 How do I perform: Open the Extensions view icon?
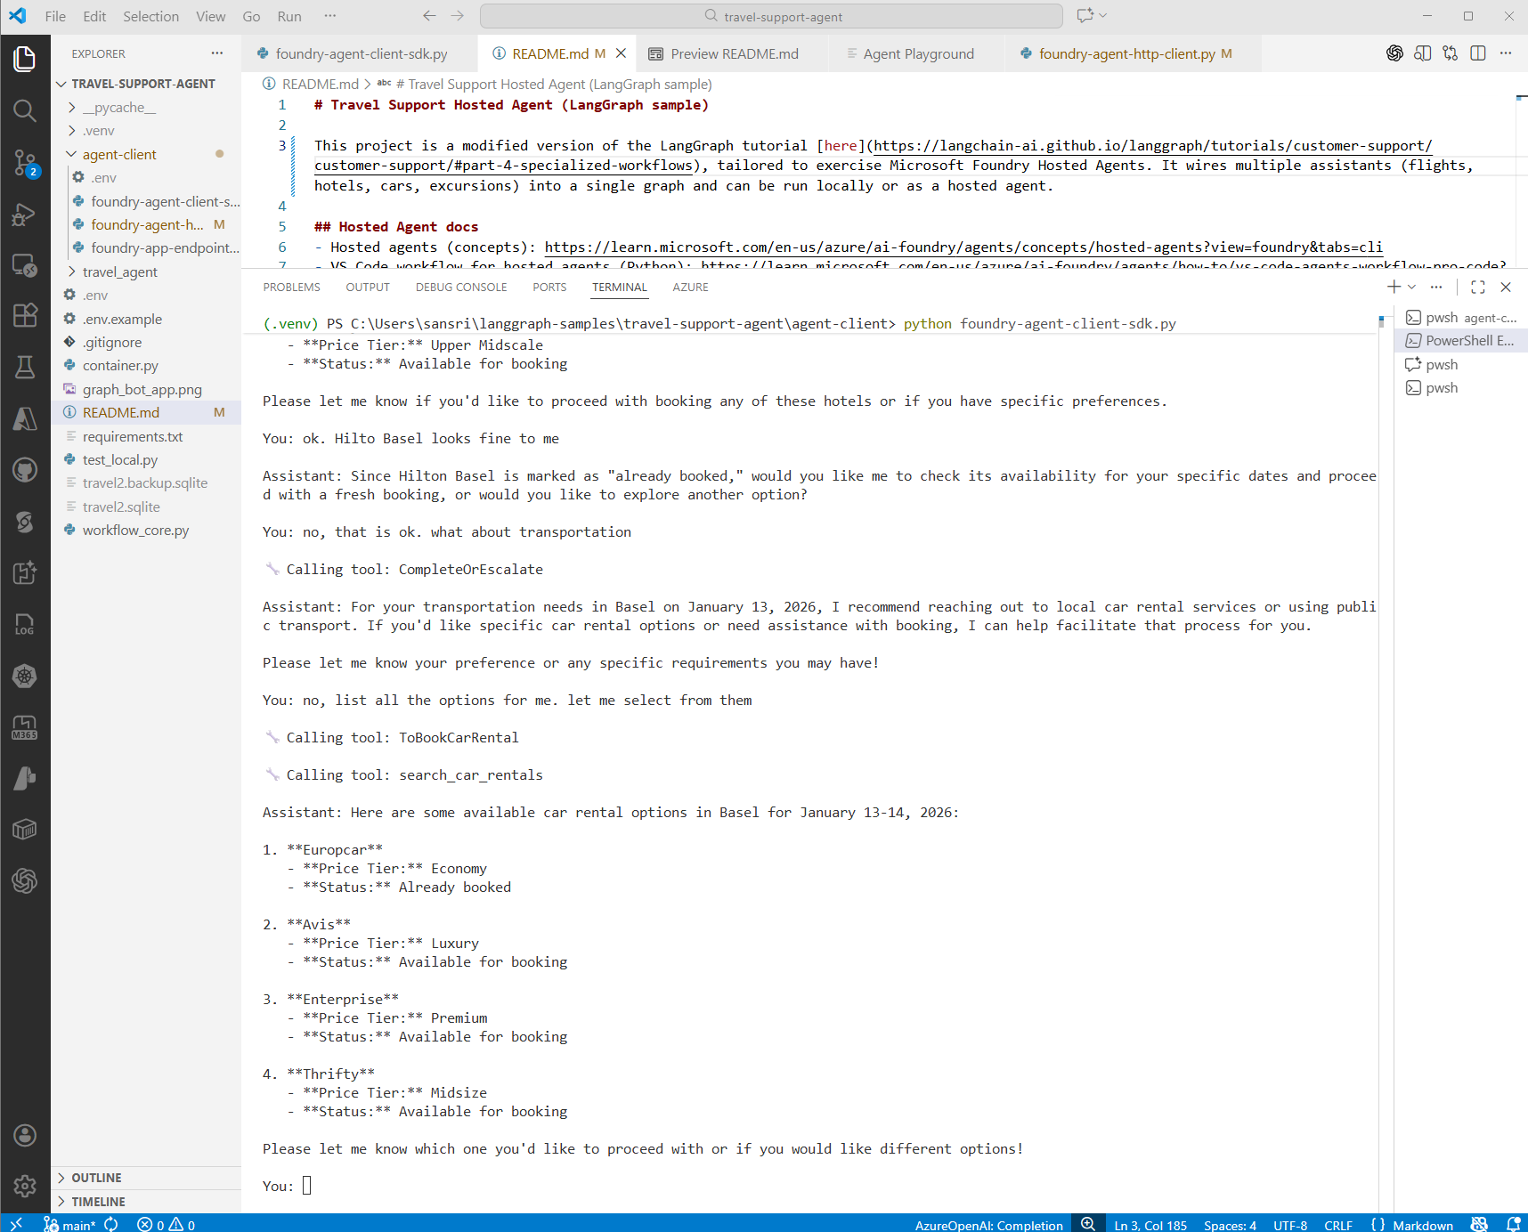click(x=25, y=316)
